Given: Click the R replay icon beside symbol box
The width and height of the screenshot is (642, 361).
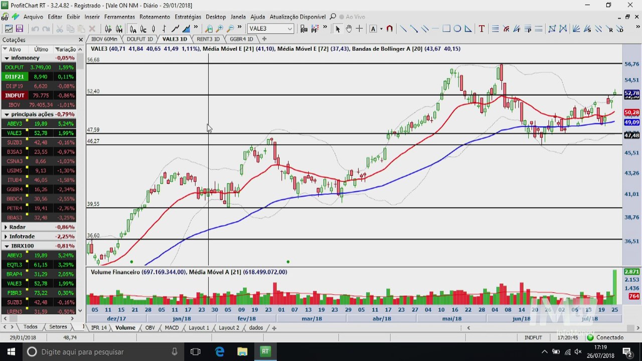Looking at the screenshot, I should point(303,29).
